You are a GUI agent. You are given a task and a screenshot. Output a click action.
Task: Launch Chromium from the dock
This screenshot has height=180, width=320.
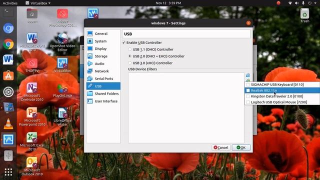point(8,28)
